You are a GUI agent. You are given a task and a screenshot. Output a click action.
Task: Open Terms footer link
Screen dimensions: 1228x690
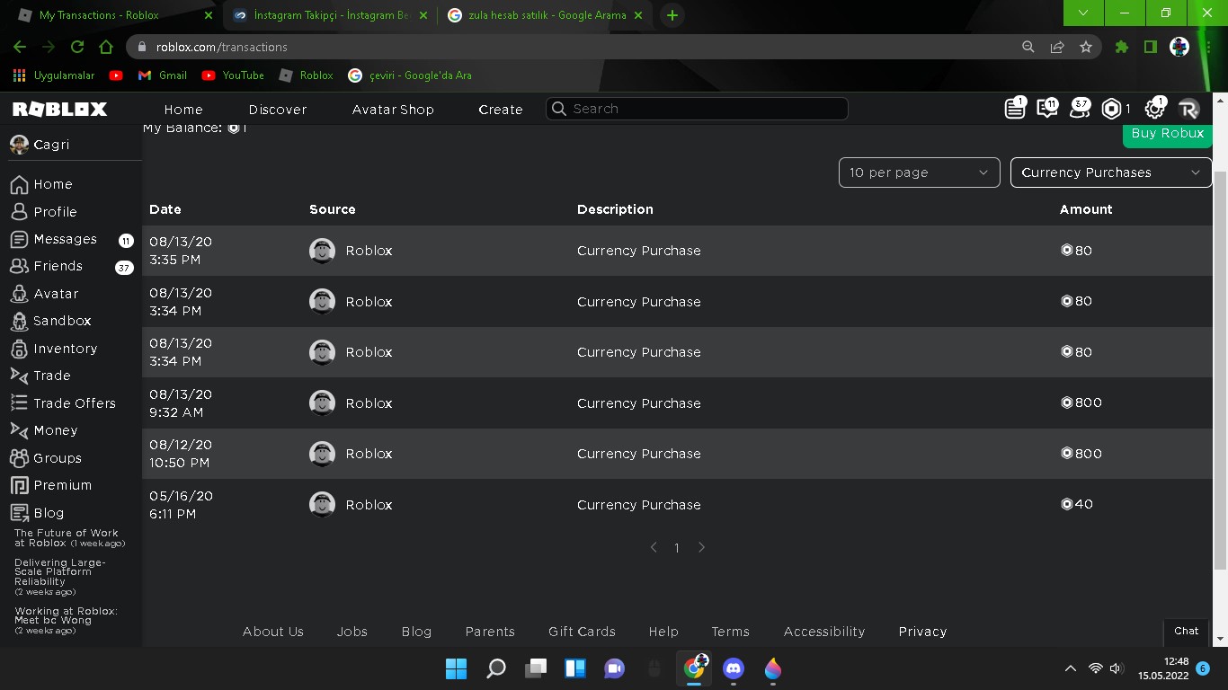pos(730,632)
